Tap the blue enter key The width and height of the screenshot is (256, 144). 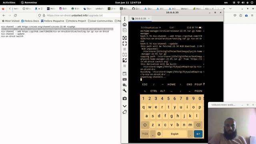198,134
